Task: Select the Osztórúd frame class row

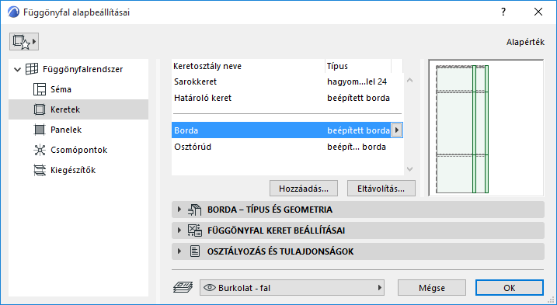Action: coord(287,147)
